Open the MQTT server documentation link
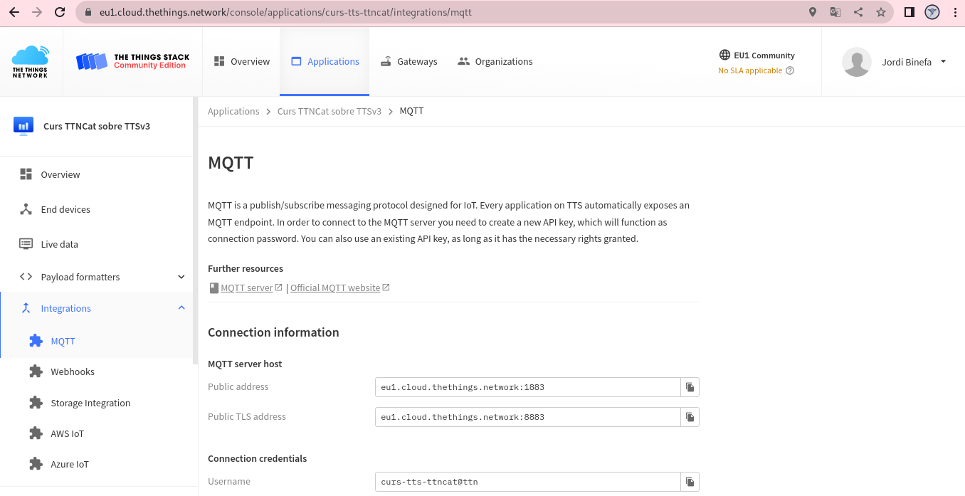The image size is (965, 496). tap(246, 288)
